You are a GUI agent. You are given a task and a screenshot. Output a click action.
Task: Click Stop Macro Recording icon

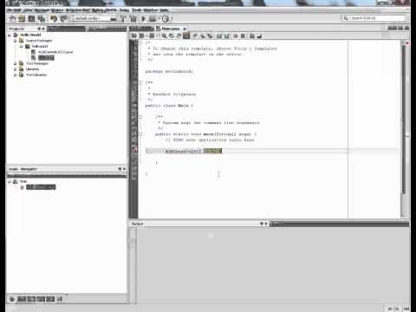pyautogui.click(x=243, y=36)
